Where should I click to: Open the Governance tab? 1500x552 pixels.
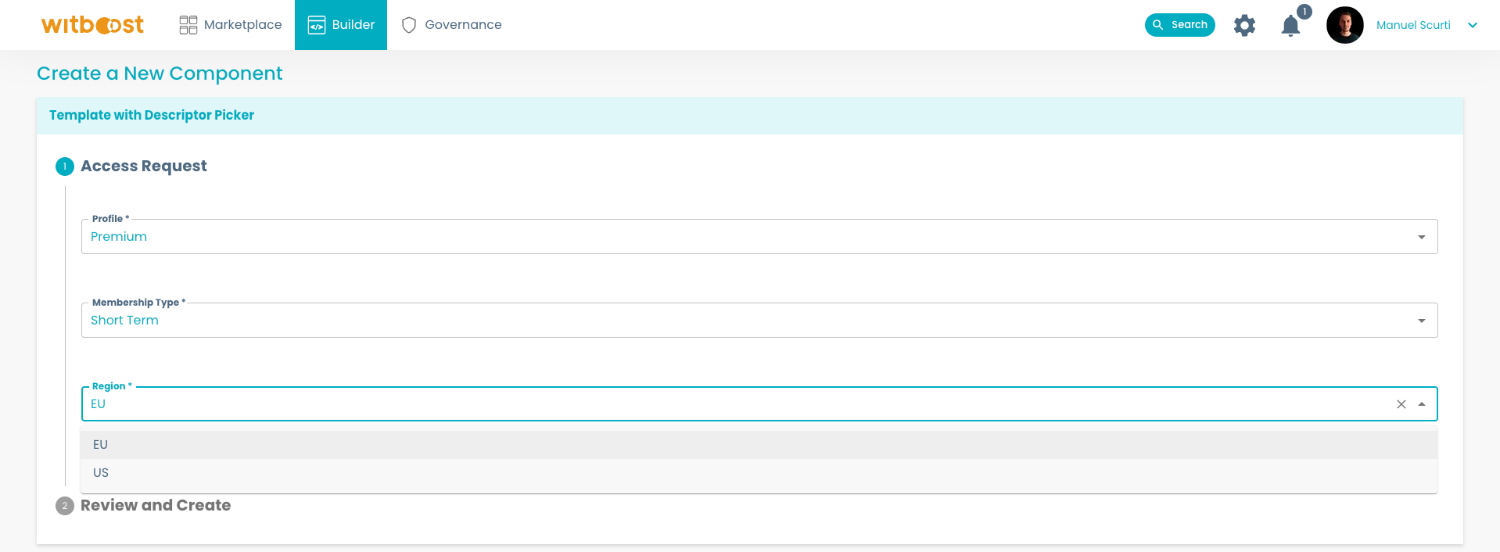[463, 25]
